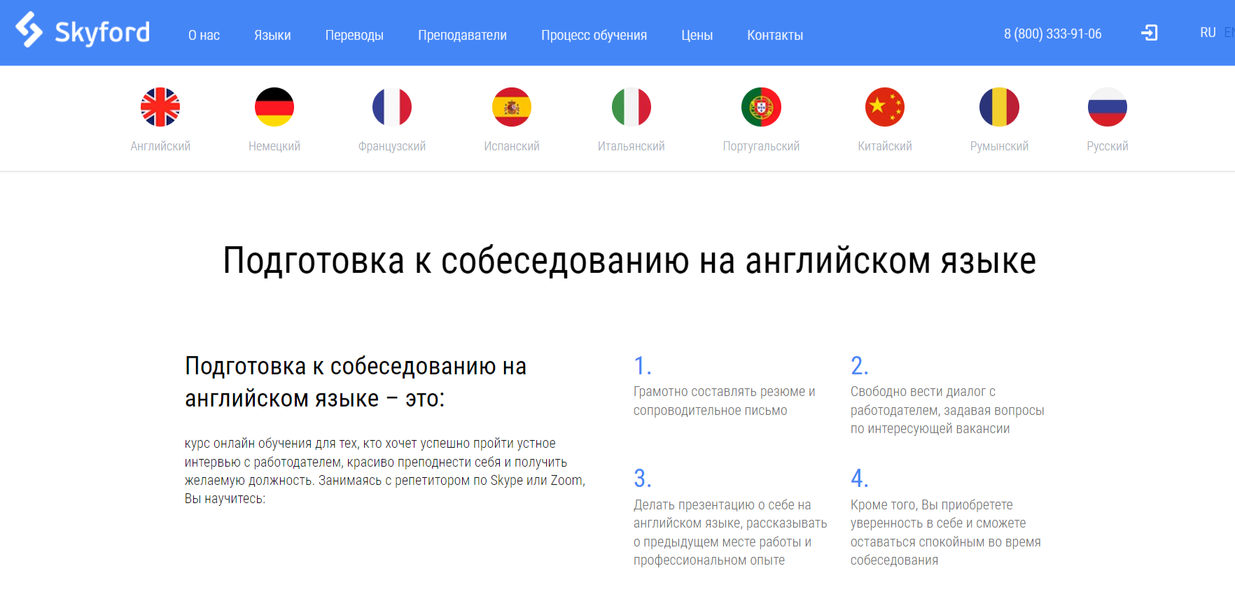Select the German flag icon

point(274,107)
